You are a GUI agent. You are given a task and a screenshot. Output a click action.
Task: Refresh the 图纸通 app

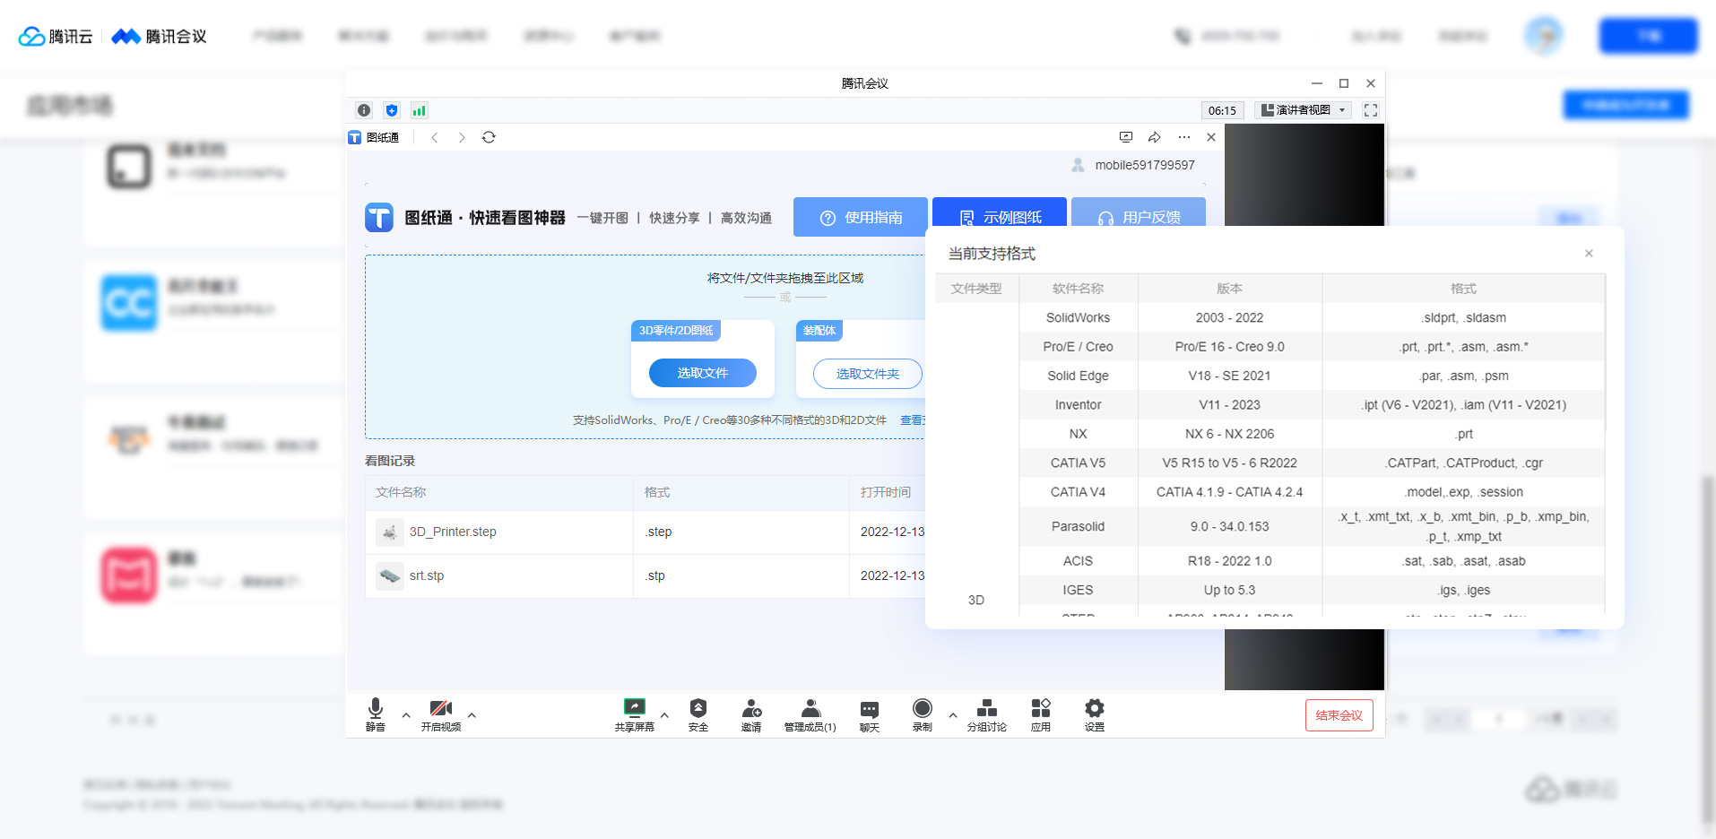pos(489,137)
